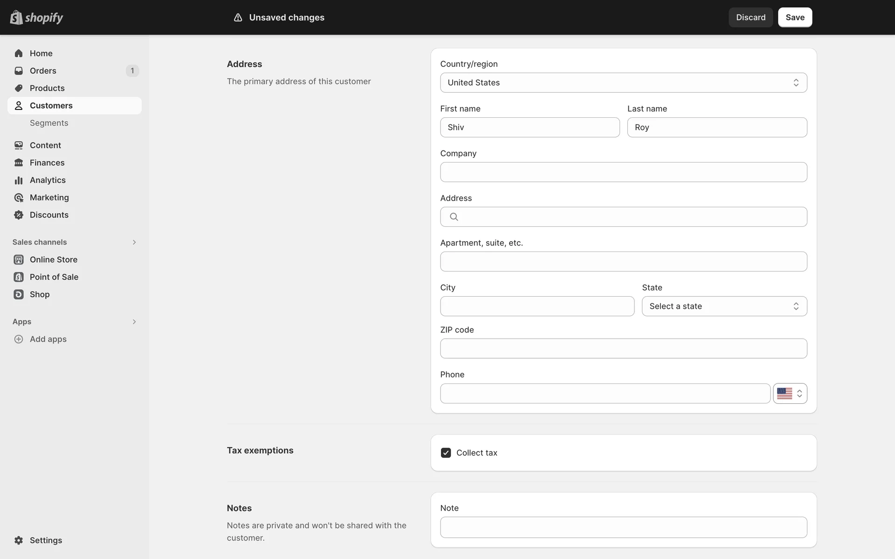Click the Point of Sale icon
The width and height of the screenshot is (895, 559).
pyautogui.click(x=19, y=277)
